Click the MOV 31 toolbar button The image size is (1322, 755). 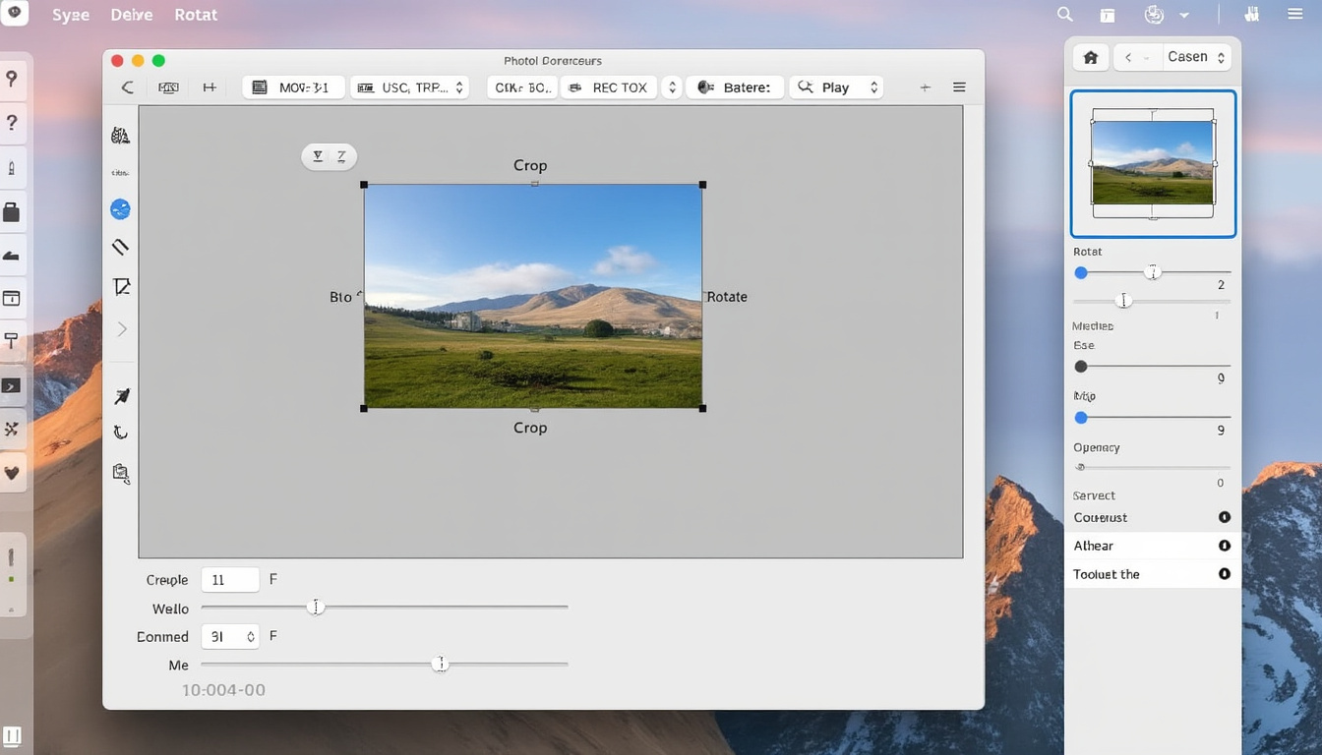tap(293, 87)
